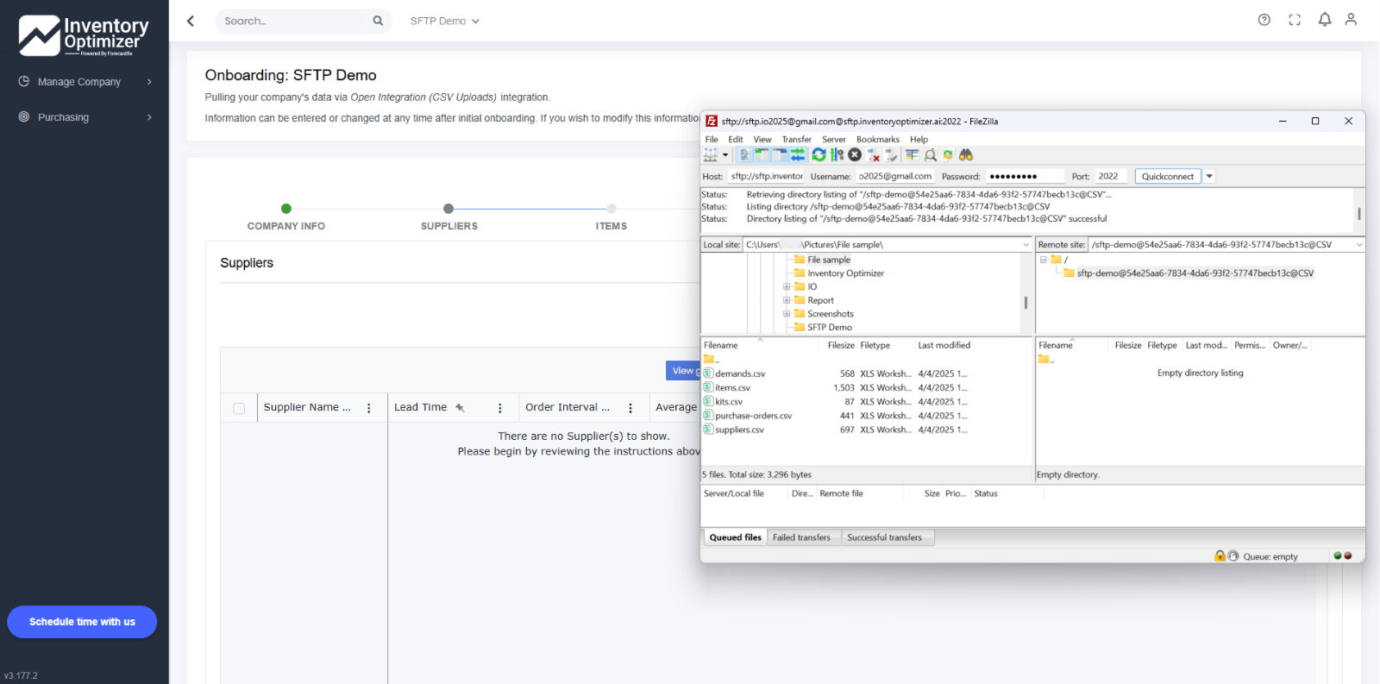
Task: Click the Port input field
Action: click(1111, 176)
